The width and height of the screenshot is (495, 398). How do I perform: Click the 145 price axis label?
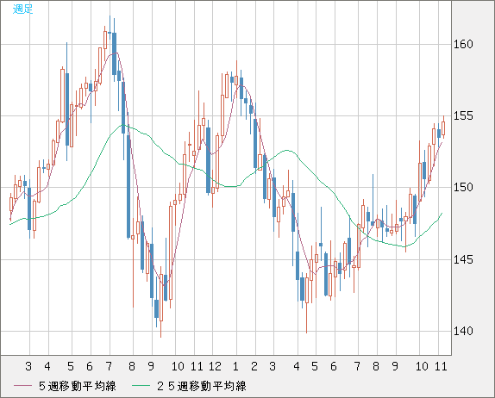pyautogui.click(x=463, y=259)
